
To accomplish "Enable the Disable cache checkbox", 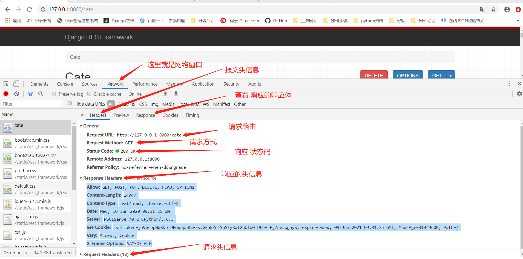I will coord(89,94).
